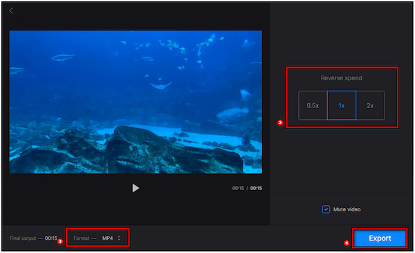
Task: Click the Reverse speed heading
Action: click(342, 78)
